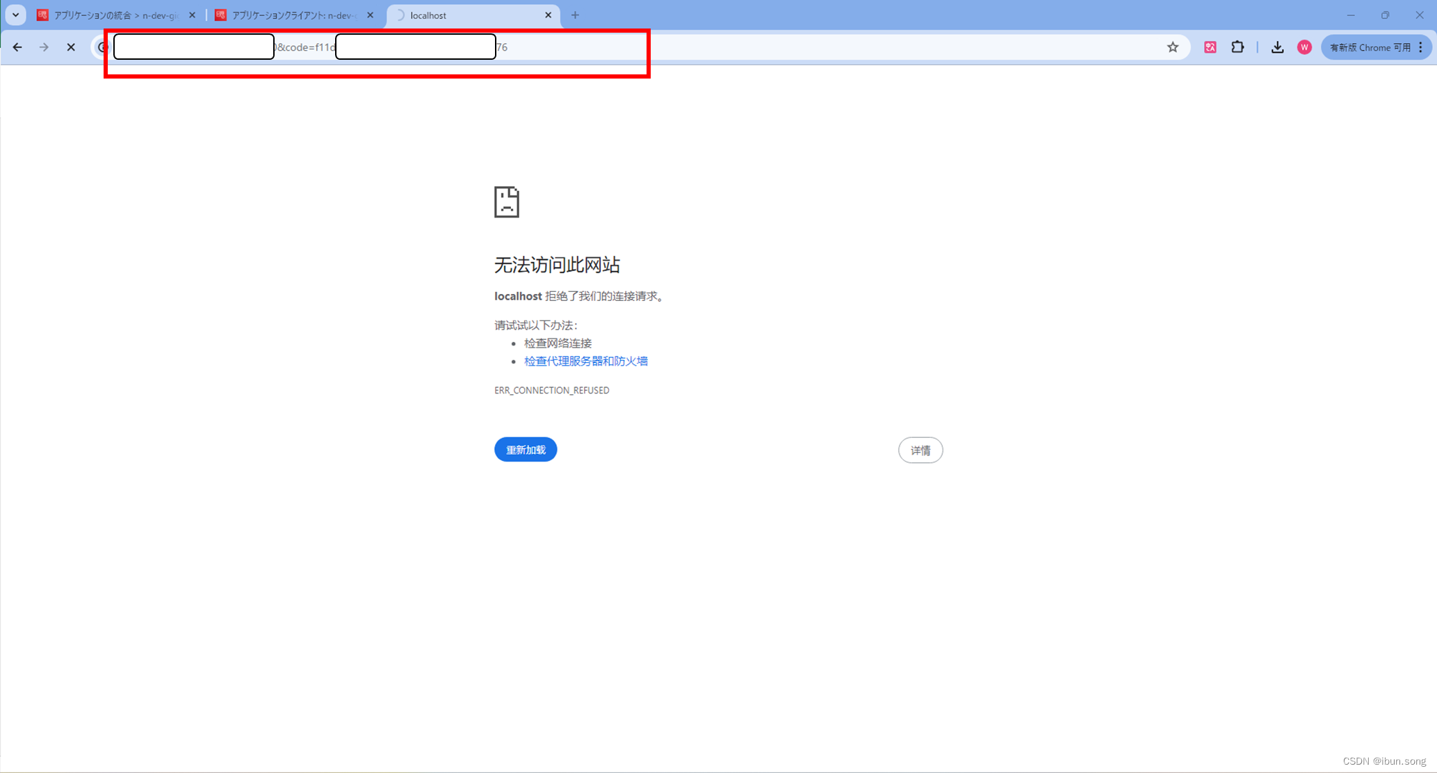Click the 重新加载 reload button
The width and height of the screenshot is (1437, 773).
526,450
